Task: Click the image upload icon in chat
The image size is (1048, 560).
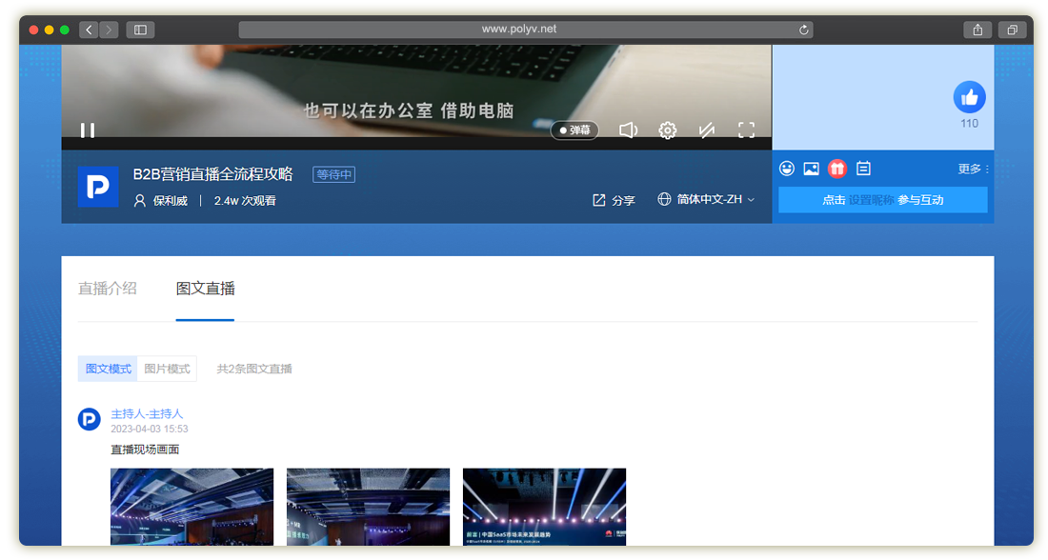Action: point(812,169)
